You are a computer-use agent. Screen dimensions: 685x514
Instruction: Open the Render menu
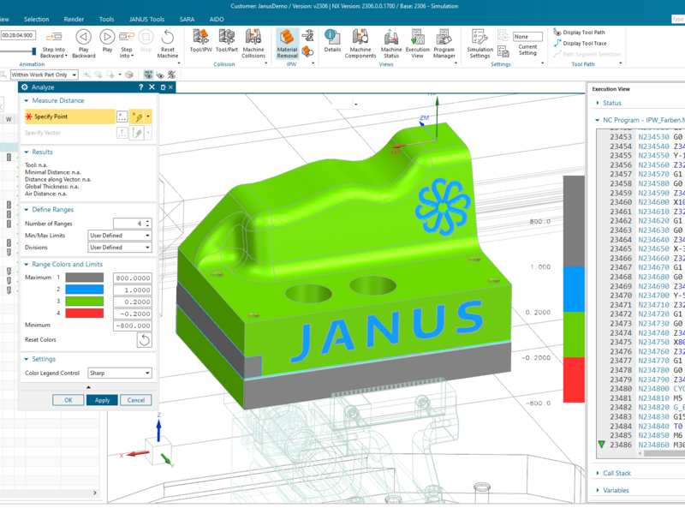pos(74,19)
